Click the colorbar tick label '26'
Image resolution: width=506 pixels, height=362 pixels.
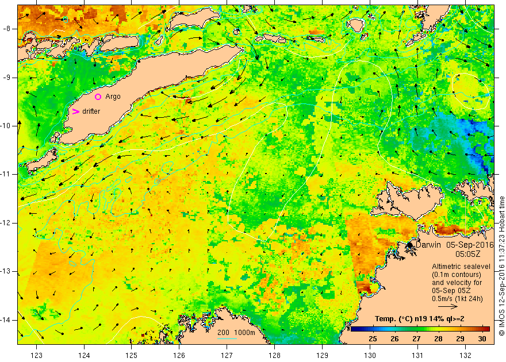(x=394, y=339)
